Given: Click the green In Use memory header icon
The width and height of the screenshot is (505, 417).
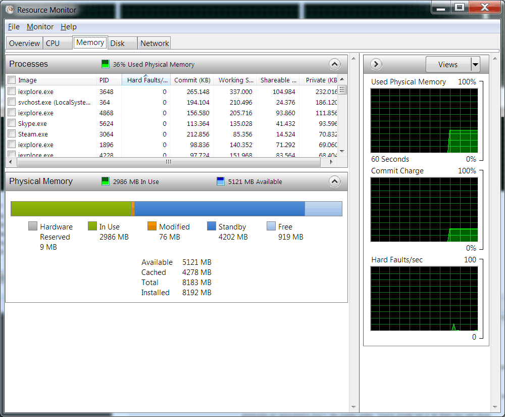Looking at the screenshot, I should pyautogui.click(x=106, y=181).
